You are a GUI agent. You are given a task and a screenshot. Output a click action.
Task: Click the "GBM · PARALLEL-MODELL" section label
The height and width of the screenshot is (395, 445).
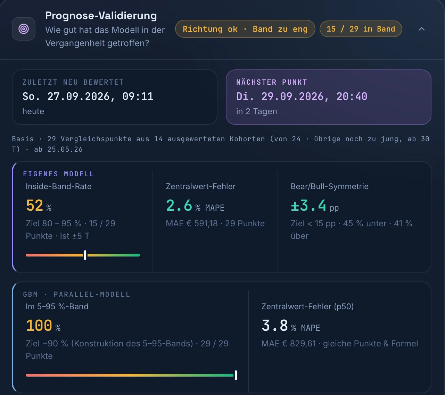point(76,294)
